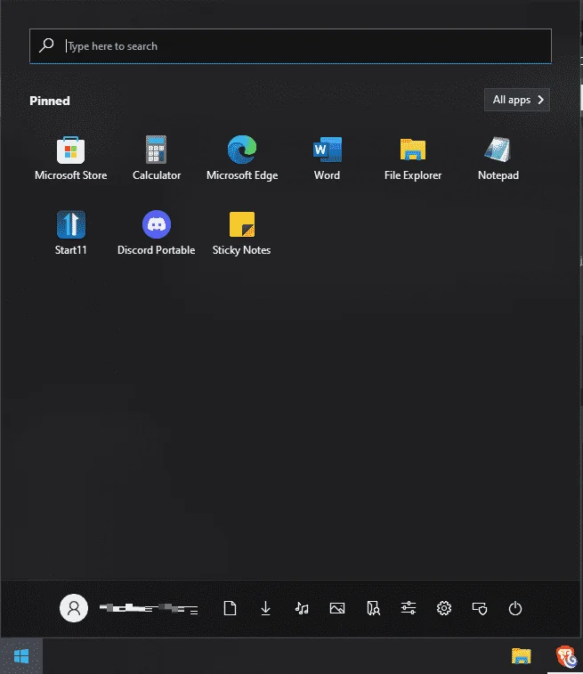Screen dimensions: 583x674
Task: Open the Start11 pinned app
Action: pyautogui.click(x=71, y=233)
